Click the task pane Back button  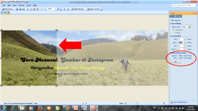171,16
